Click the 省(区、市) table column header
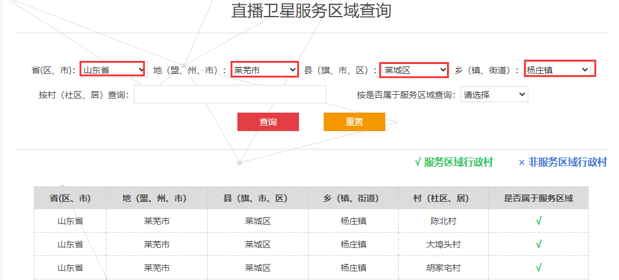The image size is (619, 280). pyautogui.click(x=70, y=198)
